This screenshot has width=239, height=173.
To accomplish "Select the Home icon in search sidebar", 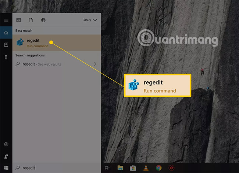I will [x=6, y=33].
